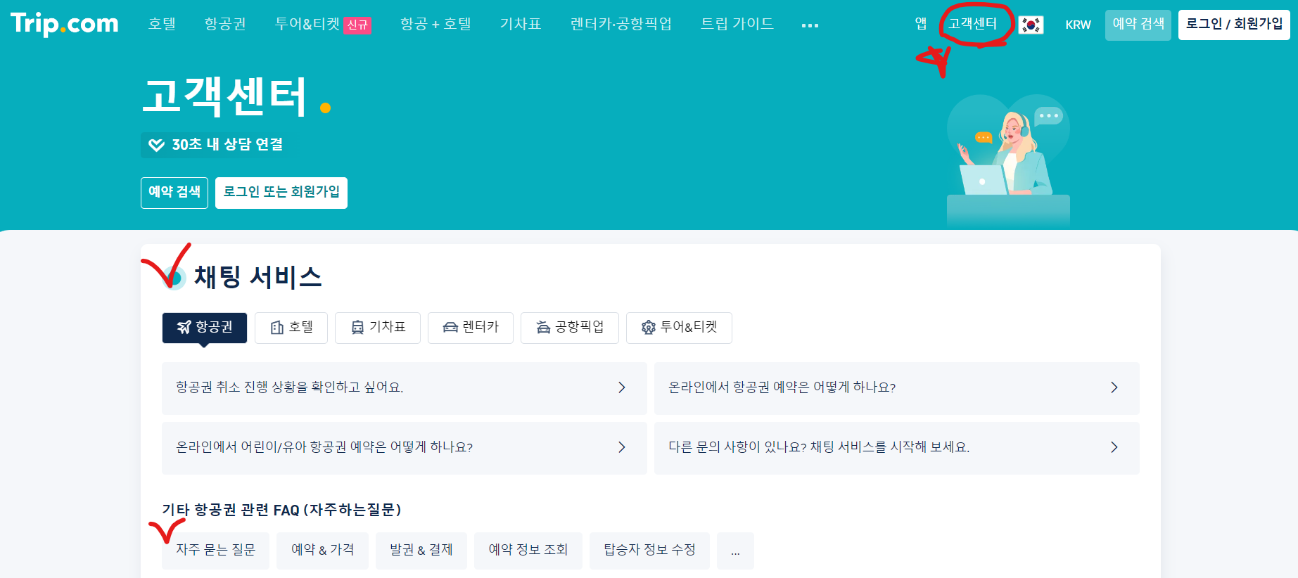Select the 렌터카 car rental tab
Viewport: 1298px width, 578px height.
[471, 328]
